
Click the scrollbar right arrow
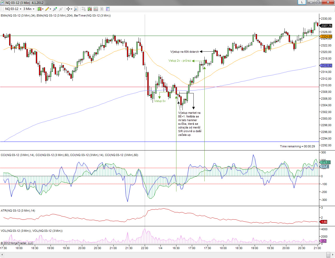tap(332, 255)
